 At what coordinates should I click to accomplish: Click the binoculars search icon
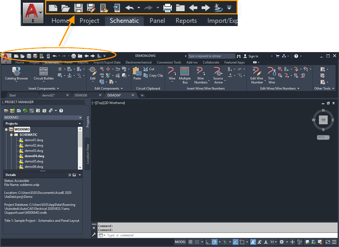pos(239,56)
